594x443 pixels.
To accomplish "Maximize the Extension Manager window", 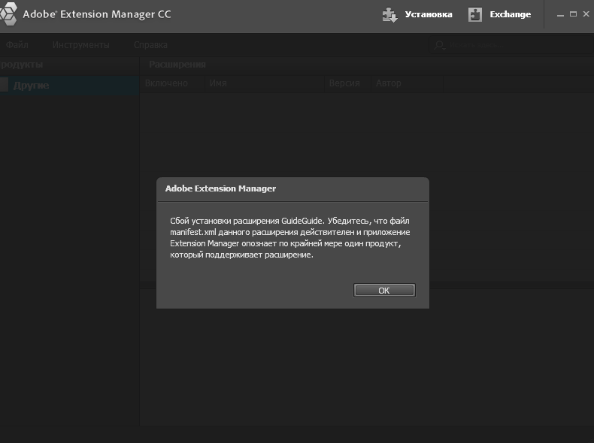I will pos(573,14).
